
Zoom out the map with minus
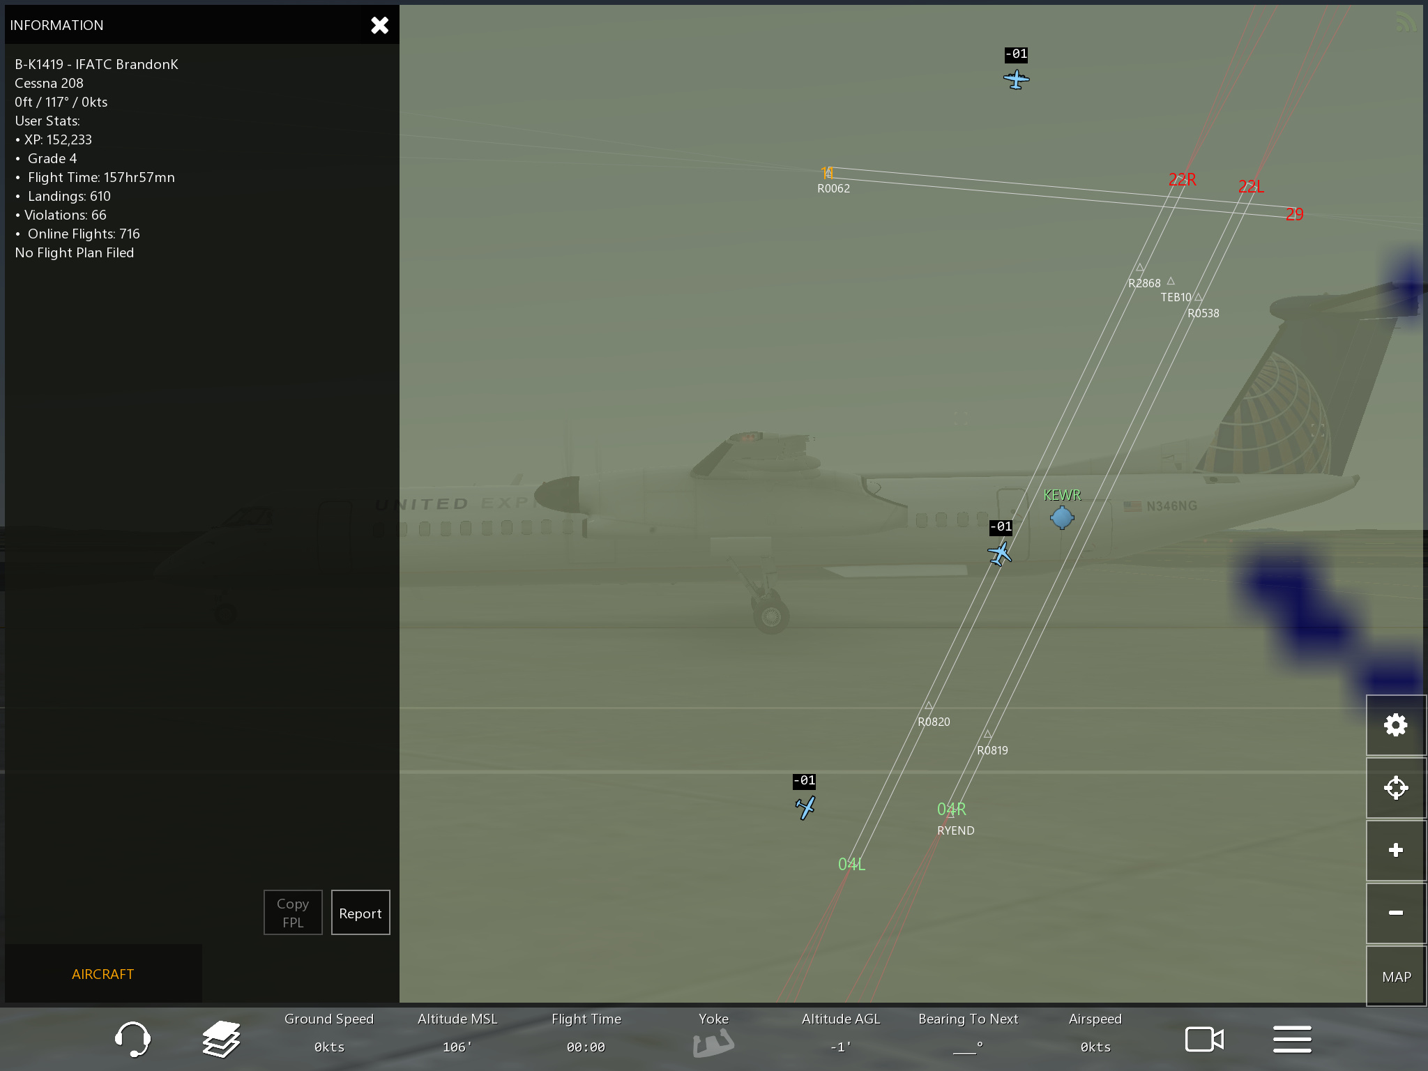point(1395,913)
